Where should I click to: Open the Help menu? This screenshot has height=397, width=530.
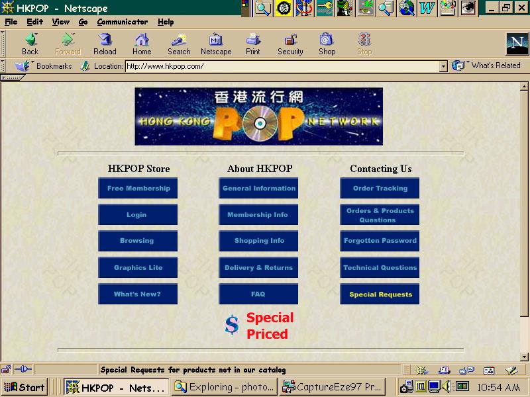(x=166, y=22)
